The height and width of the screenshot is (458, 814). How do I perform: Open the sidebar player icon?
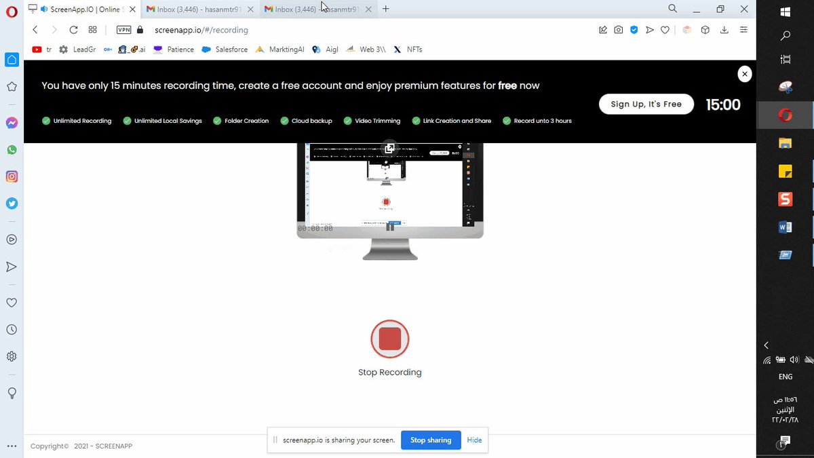[12, 240]
